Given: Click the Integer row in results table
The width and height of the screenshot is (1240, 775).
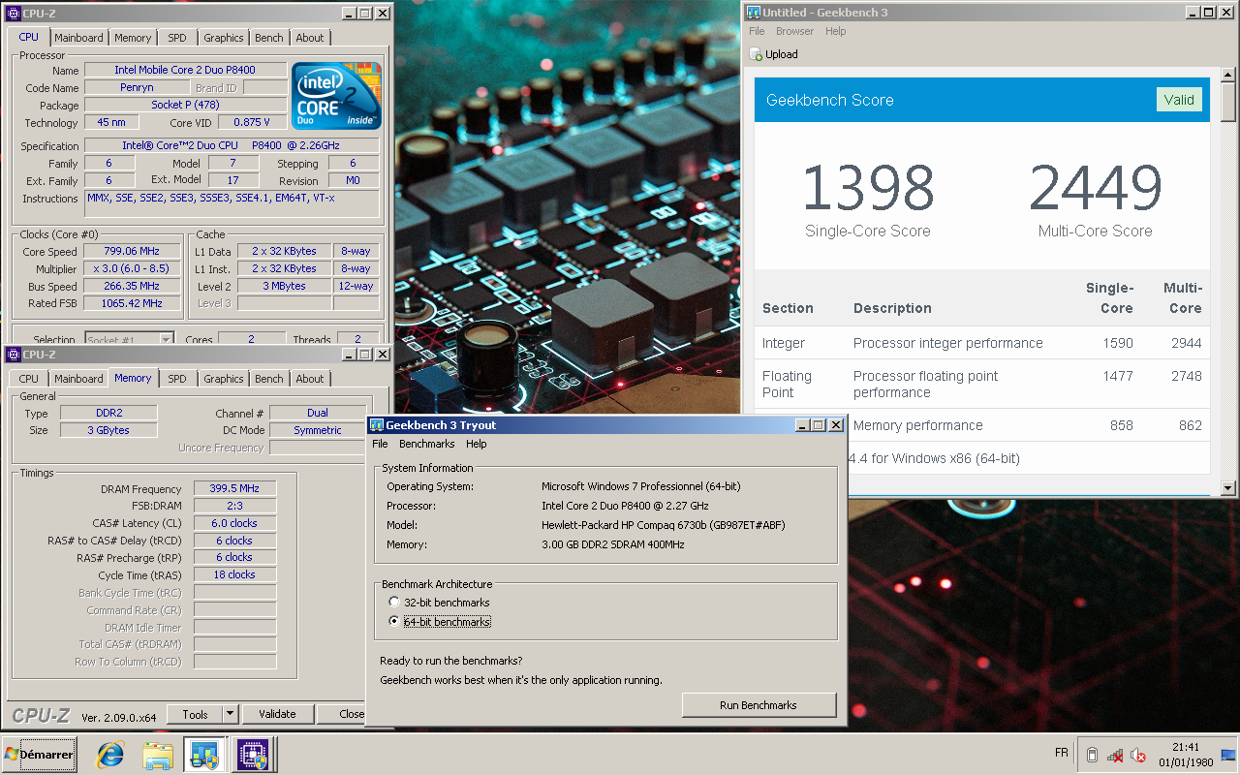Looking at the screenshot, I should pyautogui.click(x=982, y=343).
